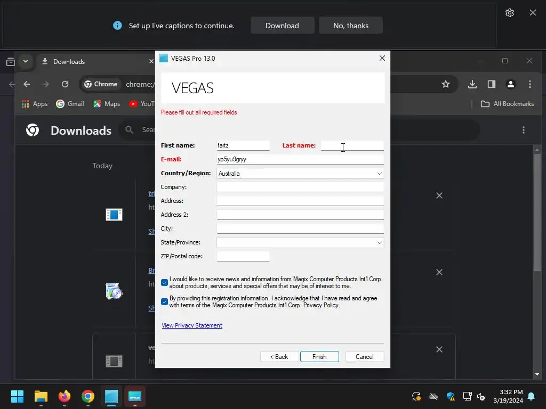546x409 pixels.
Task: Remove the second download entry from list
Action: click(439, 272)
